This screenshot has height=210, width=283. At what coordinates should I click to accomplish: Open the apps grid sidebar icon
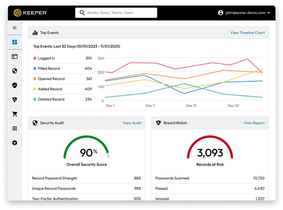point(15,128)
